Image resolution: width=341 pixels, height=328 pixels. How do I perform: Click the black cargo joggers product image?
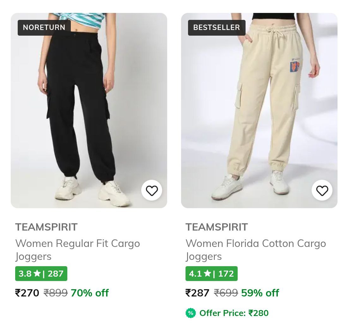point(89,110)
